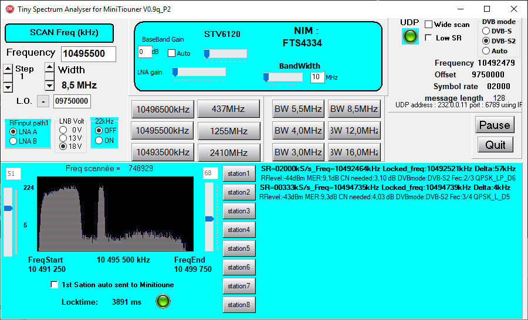This screenshot has height=320, width=528.
Task: Increase Width with the up arrow
Action: coord(49,67)
